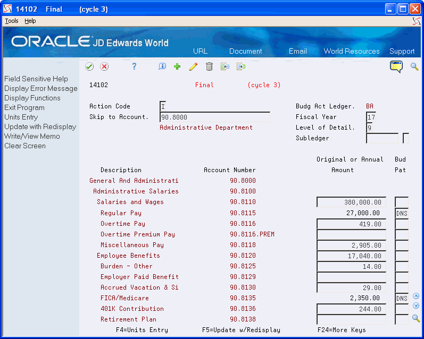The image size is (424, 339).
Task: Open the World Resources tab
Action: click(x=352, y=51)
